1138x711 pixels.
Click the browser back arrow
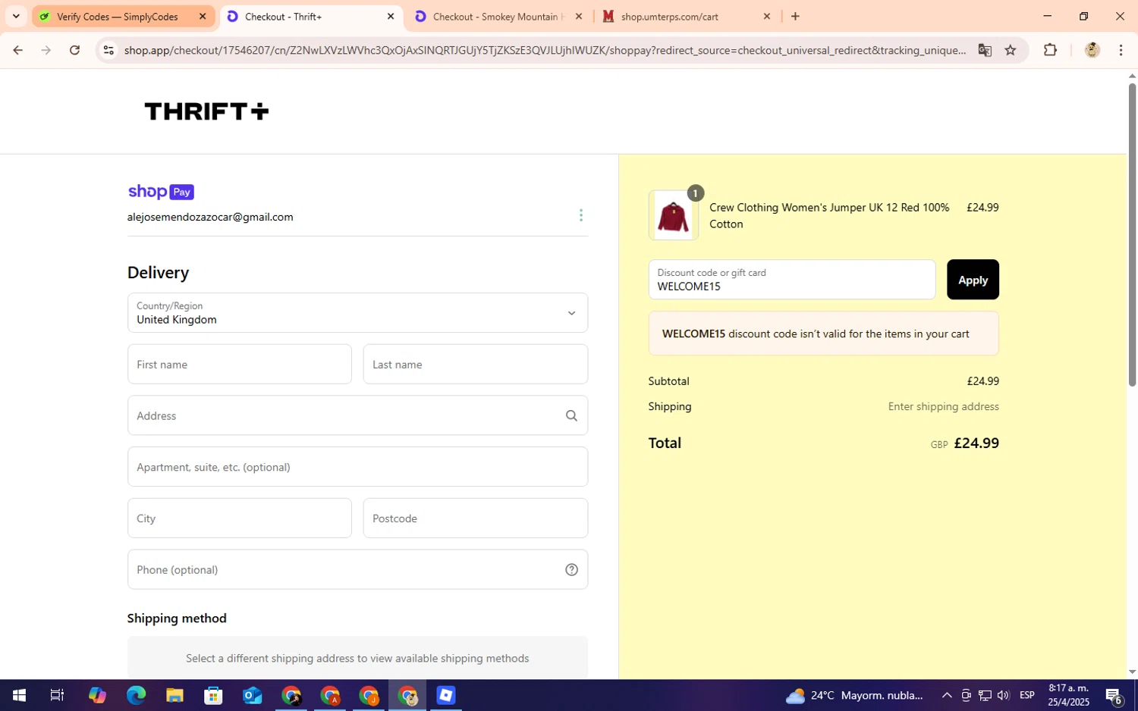[x=17, y=50]
